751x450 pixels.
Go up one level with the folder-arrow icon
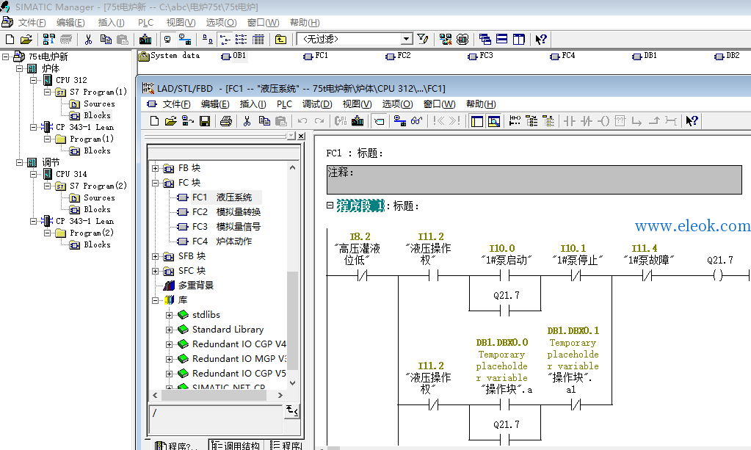[x=280, y=39]
